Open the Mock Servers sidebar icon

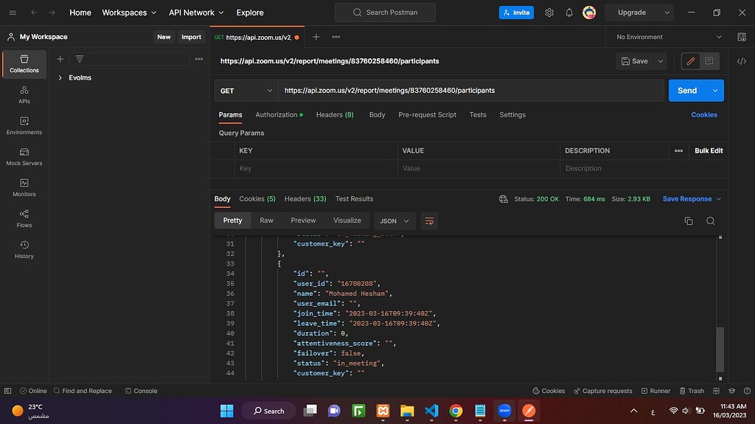point(24,156)
